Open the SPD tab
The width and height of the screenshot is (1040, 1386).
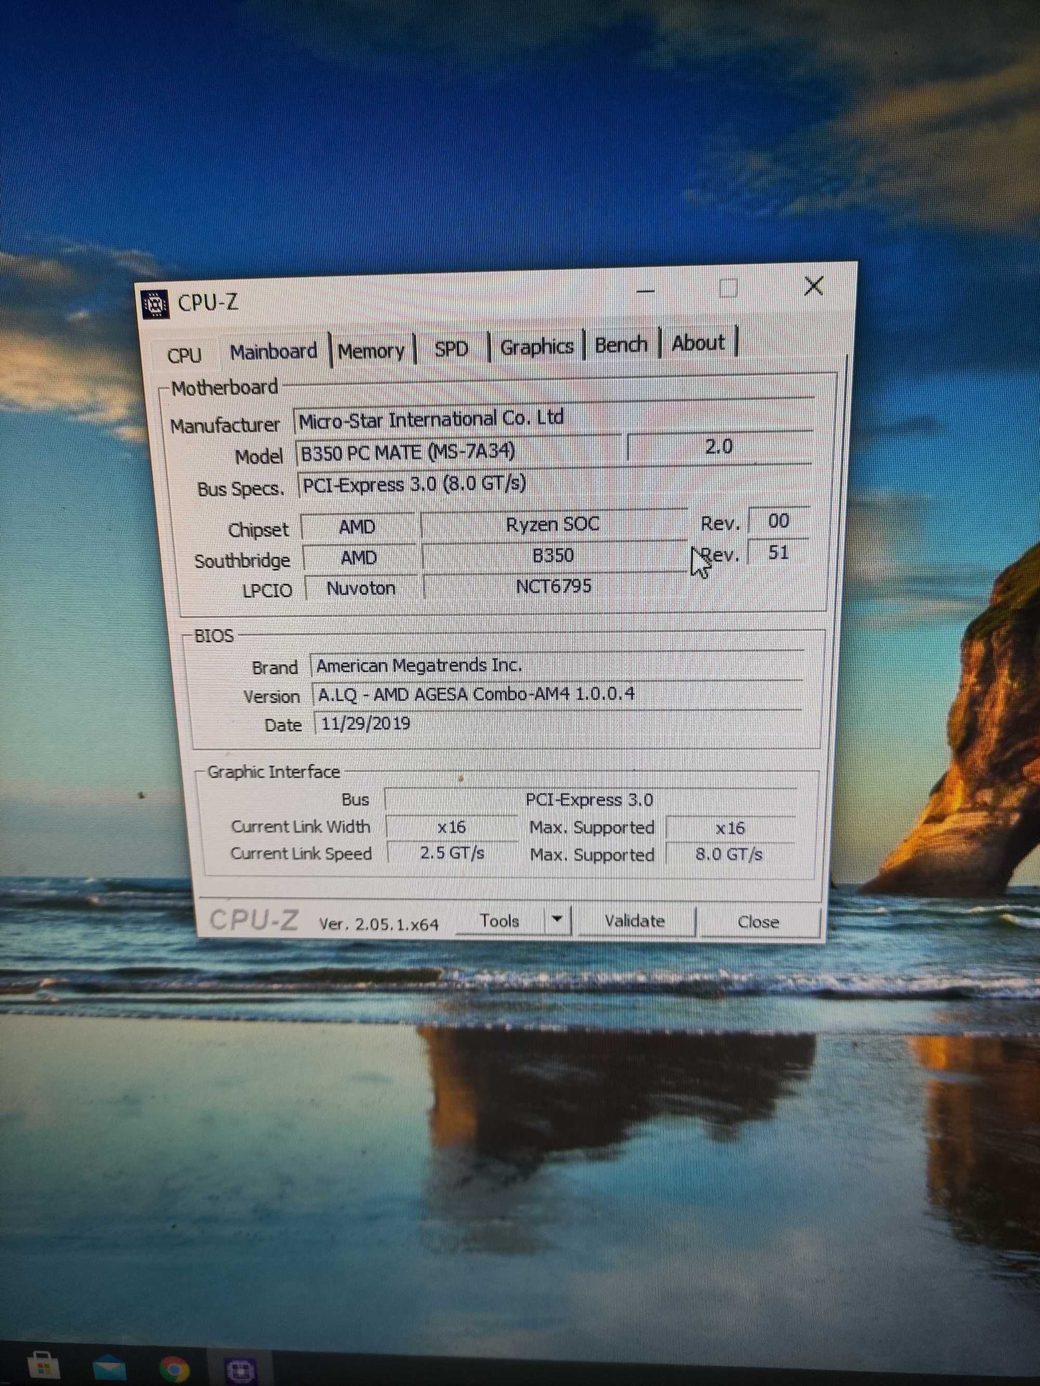tap(451, 349)
